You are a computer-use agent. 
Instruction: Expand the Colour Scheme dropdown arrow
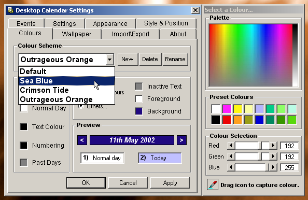109,59
